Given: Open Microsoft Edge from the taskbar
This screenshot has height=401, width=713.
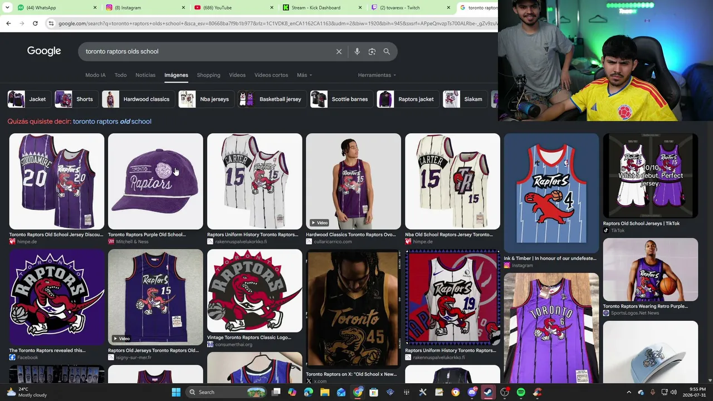Looking at the screenshot, I should [x=309, y=392].
